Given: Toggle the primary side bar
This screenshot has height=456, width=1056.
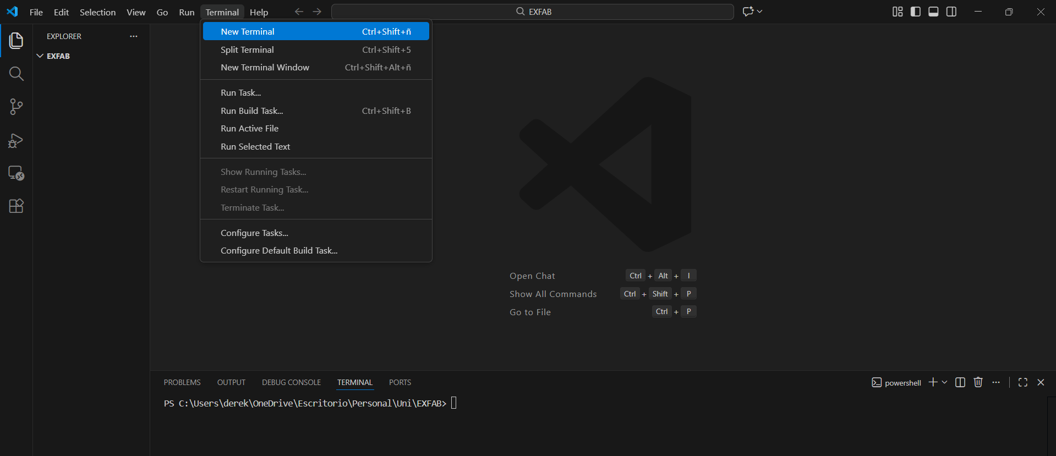Looking at the screenshot, I should point(916,12).
